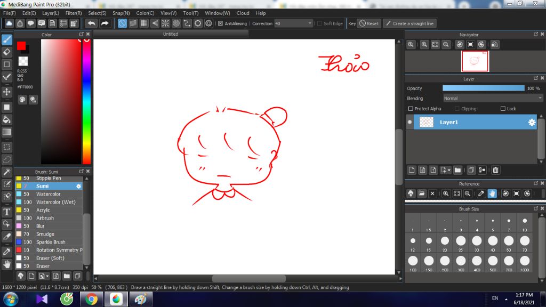546x307 pixels.
Task: Open the Window menu
Action: (x=218, y=13)
